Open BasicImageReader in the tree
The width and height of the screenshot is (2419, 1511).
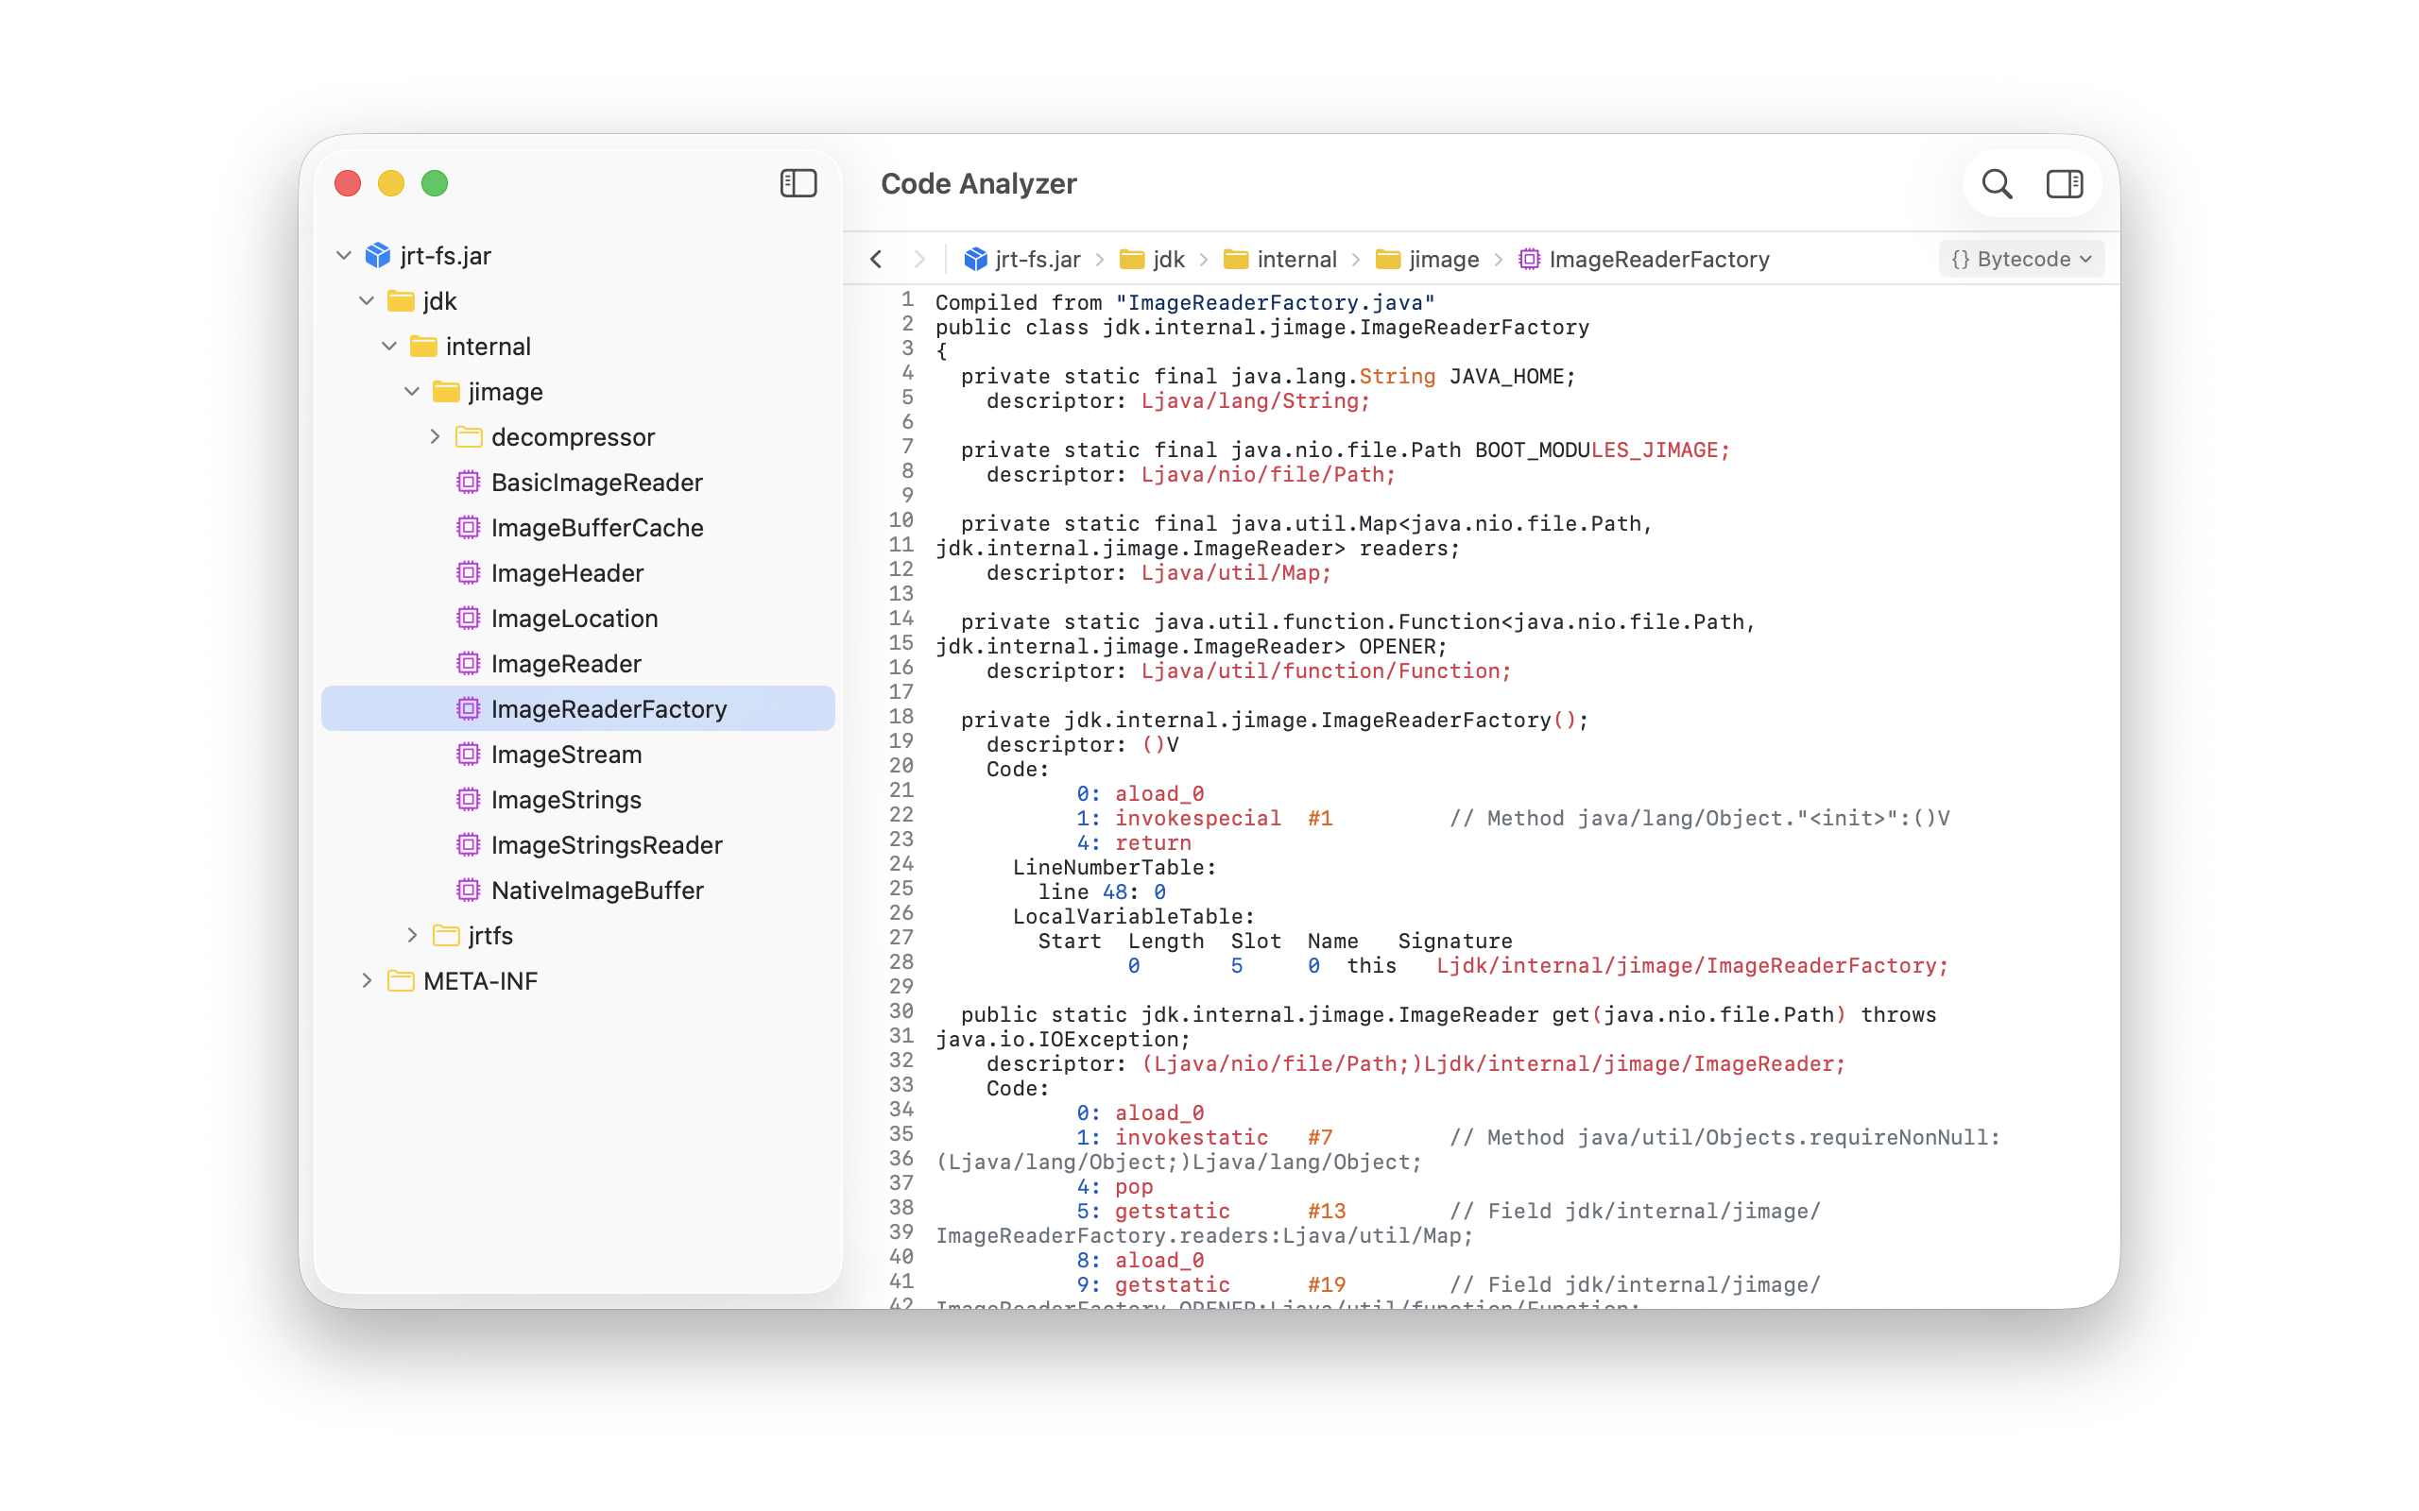click(597, 483)
